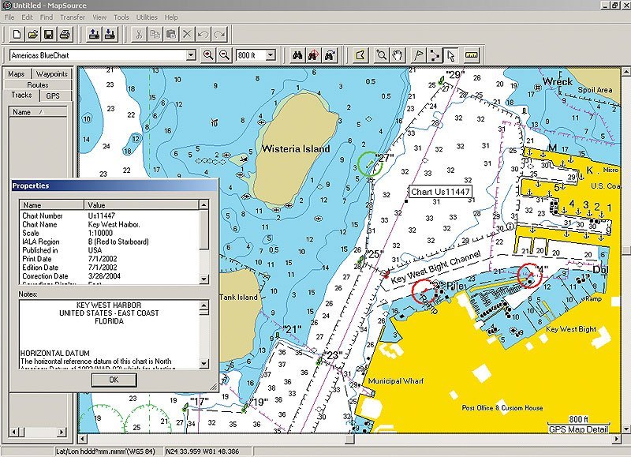Click the Find Places binoculars icon
Screen dimensions: 631x457
pos(298,55)
